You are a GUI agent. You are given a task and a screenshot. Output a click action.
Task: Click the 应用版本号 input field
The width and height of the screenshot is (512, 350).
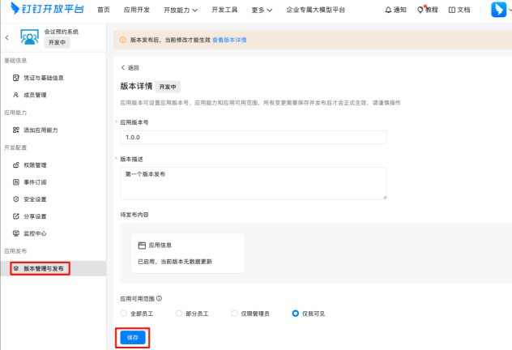point(252,138)
